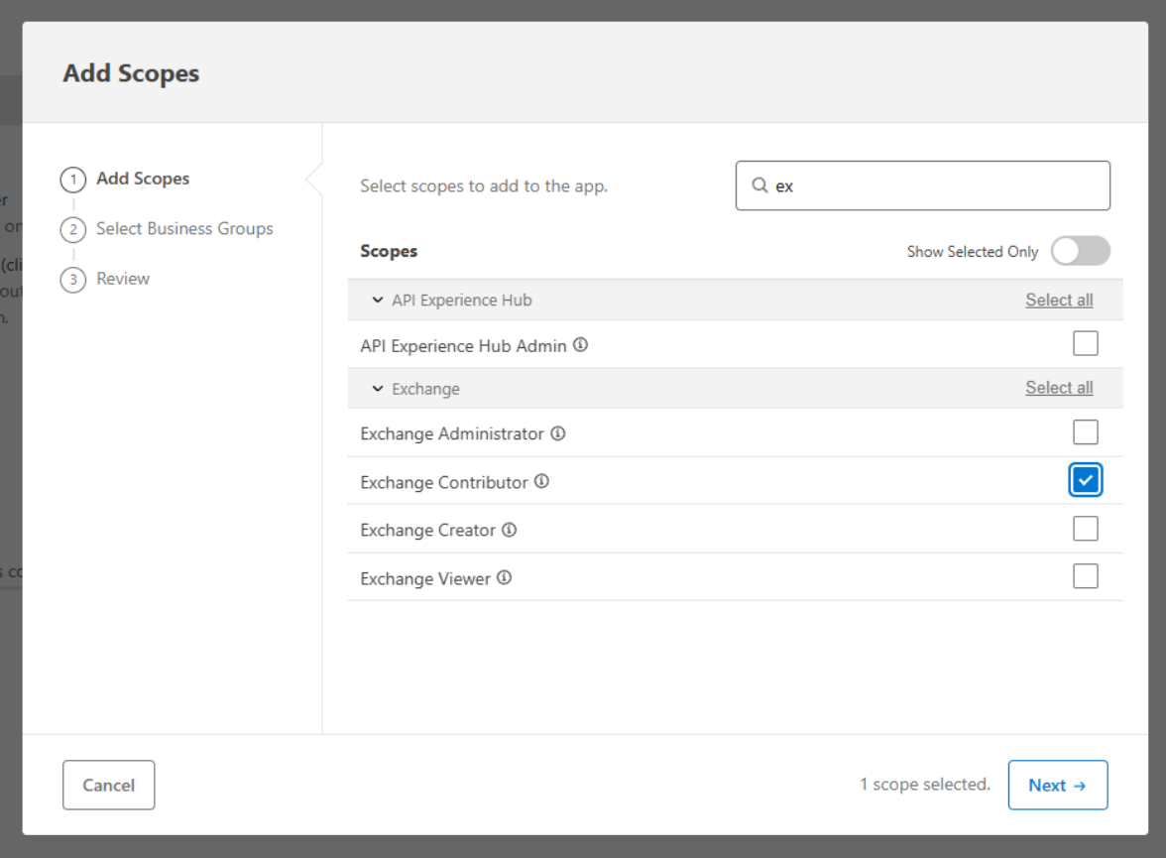Focus the scope search field containing ex
This screenshot has width=1166, height=858.
pyautogui.click(x=923, y=185)
